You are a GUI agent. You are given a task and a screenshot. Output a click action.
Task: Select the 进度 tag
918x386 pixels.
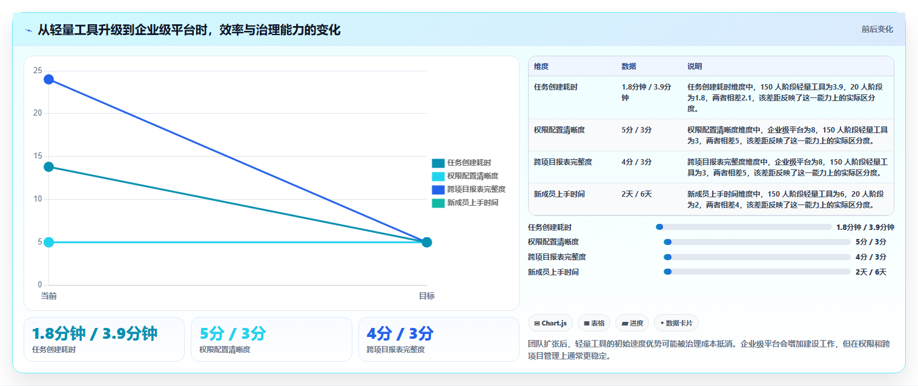[632, 323]
